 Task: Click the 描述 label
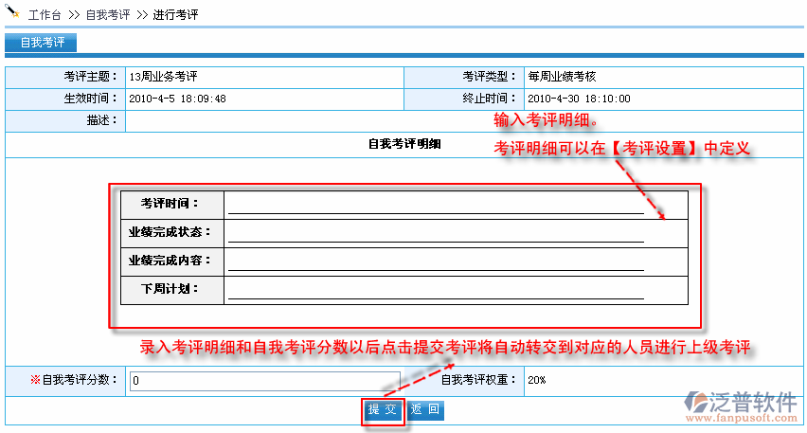click(101, 120)
